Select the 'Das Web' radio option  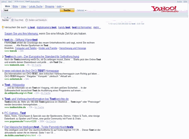12,20
